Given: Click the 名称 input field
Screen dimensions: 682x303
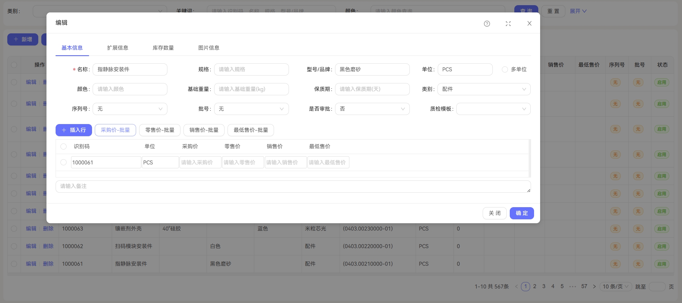Looking at the screenshot, I should click(130, 69).
